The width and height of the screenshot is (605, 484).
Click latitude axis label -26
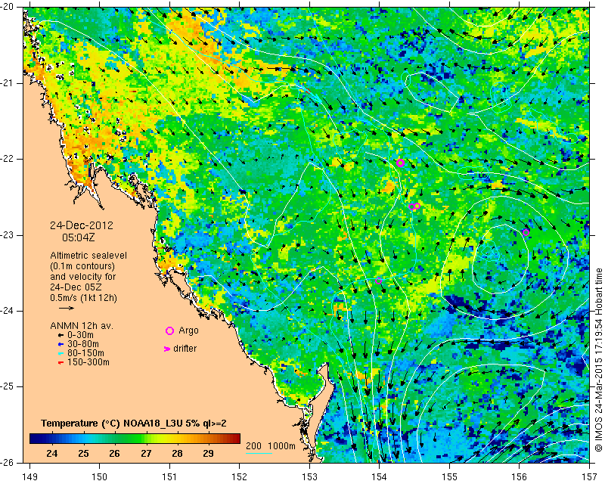7,462
